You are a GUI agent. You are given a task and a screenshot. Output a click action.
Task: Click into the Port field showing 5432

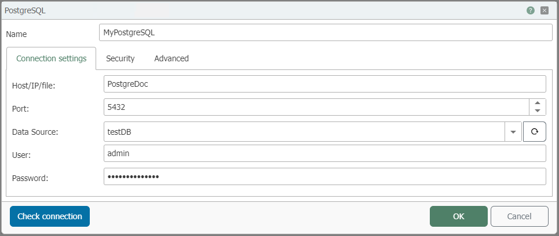click(317, 107)
